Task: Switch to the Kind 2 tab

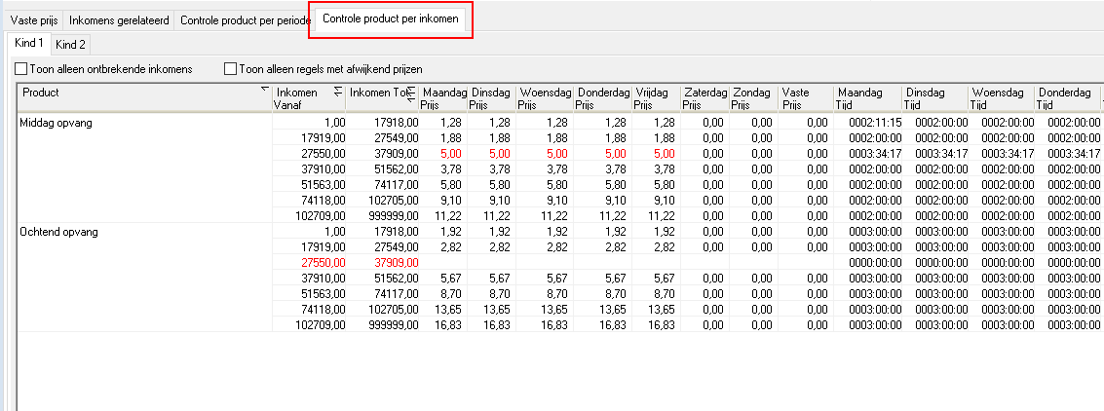Action: [70, 45]
